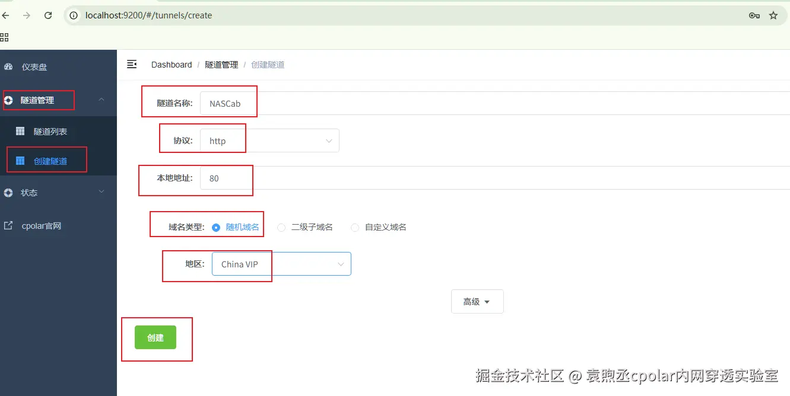Click the 隧道列表 table icon

pyautogui.click(x=20, y=131)
